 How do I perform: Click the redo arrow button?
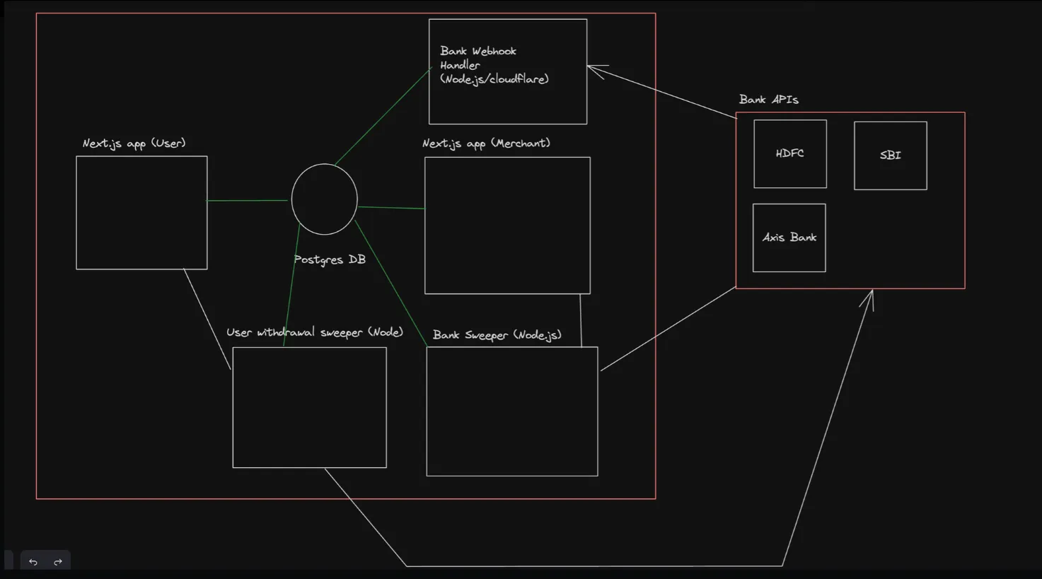tap(58, 562)
